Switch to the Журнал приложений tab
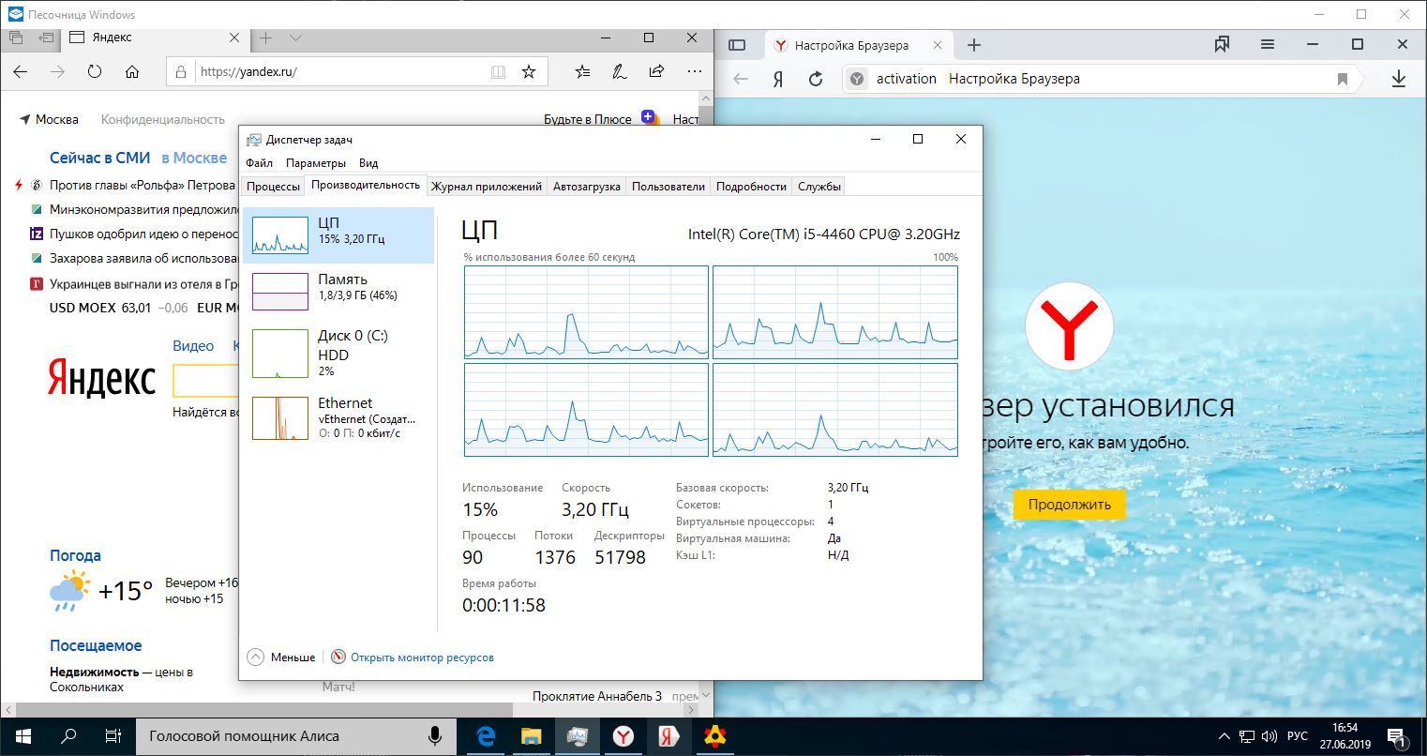Viewport: 1427px width, 756px height. tap(486, 186)
